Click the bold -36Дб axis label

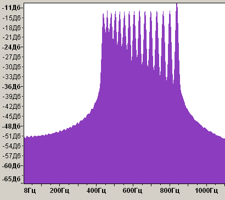click(11, 86)
